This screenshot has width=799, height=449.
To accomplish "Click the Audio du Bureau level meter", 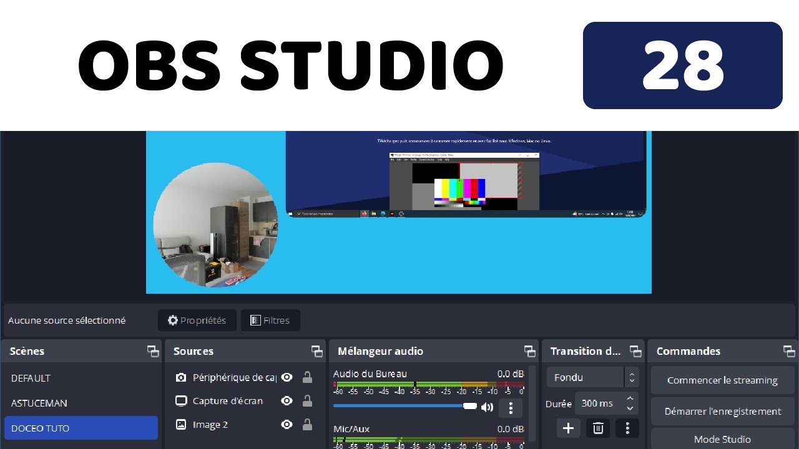I will pyautogui.click(x=429, y=385).
